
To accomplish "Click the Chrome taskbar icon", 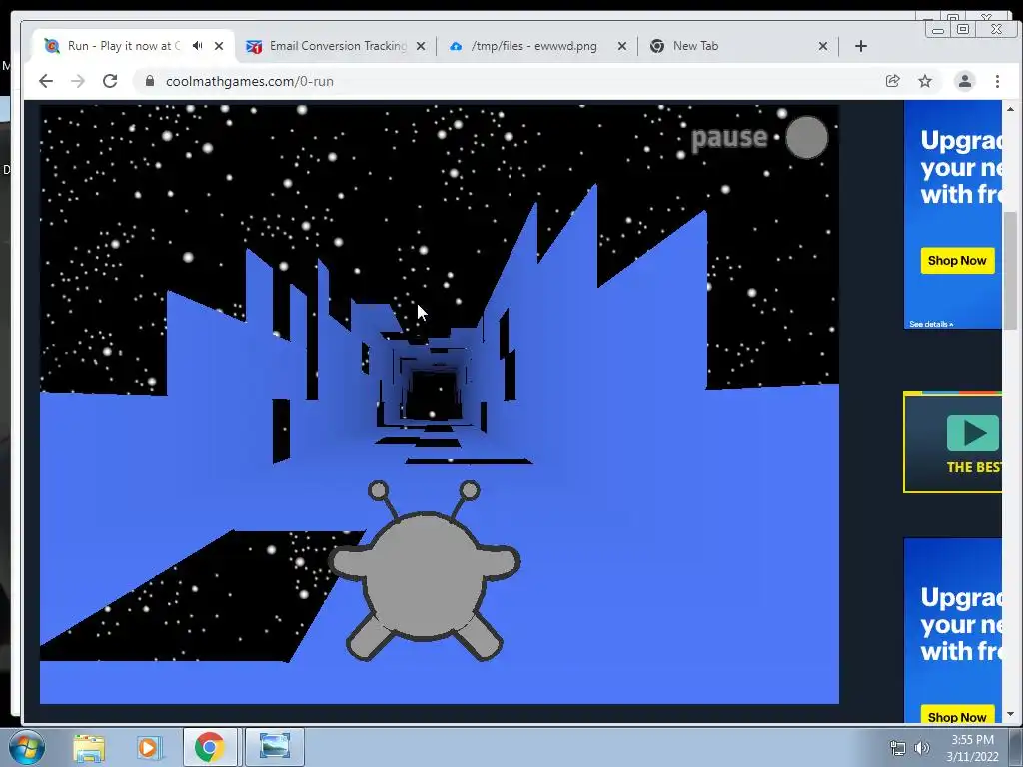I will coord(210,747).
